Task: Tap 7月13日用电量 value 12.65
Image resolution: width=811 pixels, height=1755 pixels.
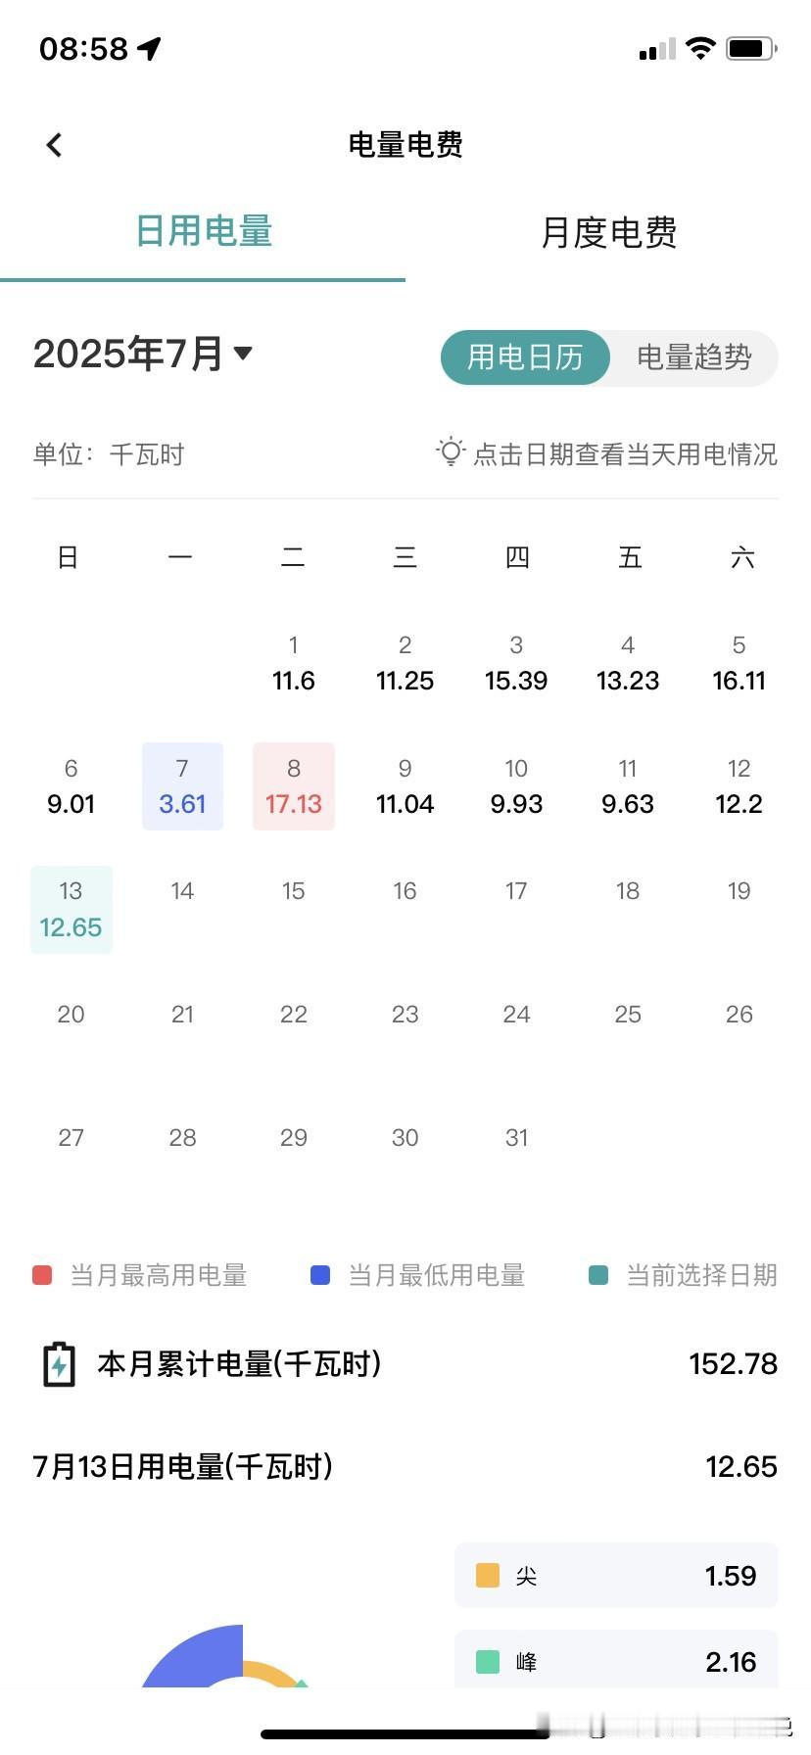Action: (x=741, y=1467)
